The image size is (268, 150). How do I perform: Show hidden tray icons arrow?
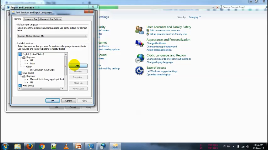(x=233, y=147)
